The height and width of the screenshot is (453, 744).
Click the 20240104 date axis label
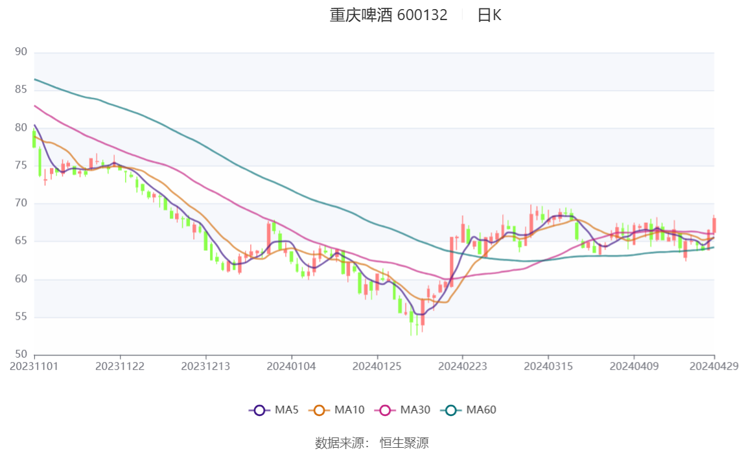click(292, 367)
